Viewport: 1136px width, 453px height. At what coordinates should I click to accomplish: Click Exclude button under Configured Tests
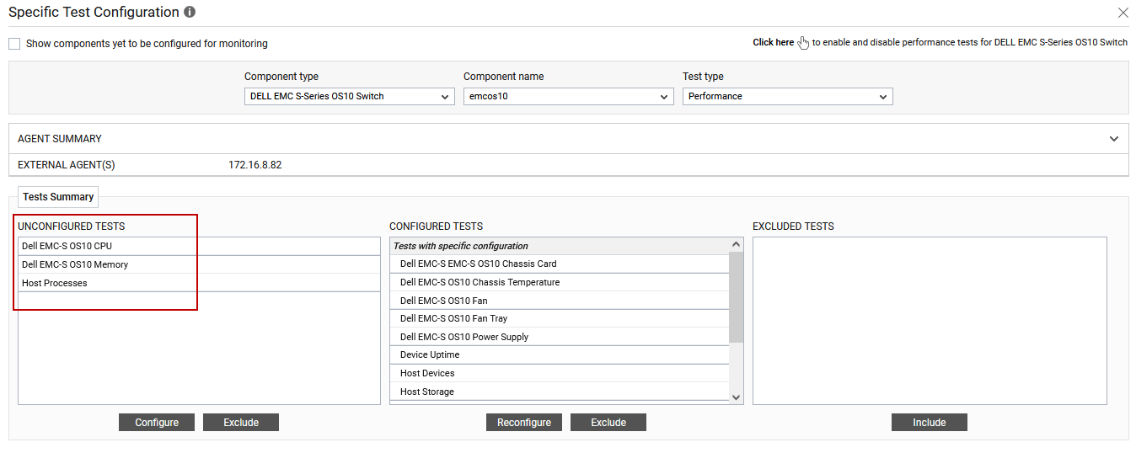pos(608,423)
